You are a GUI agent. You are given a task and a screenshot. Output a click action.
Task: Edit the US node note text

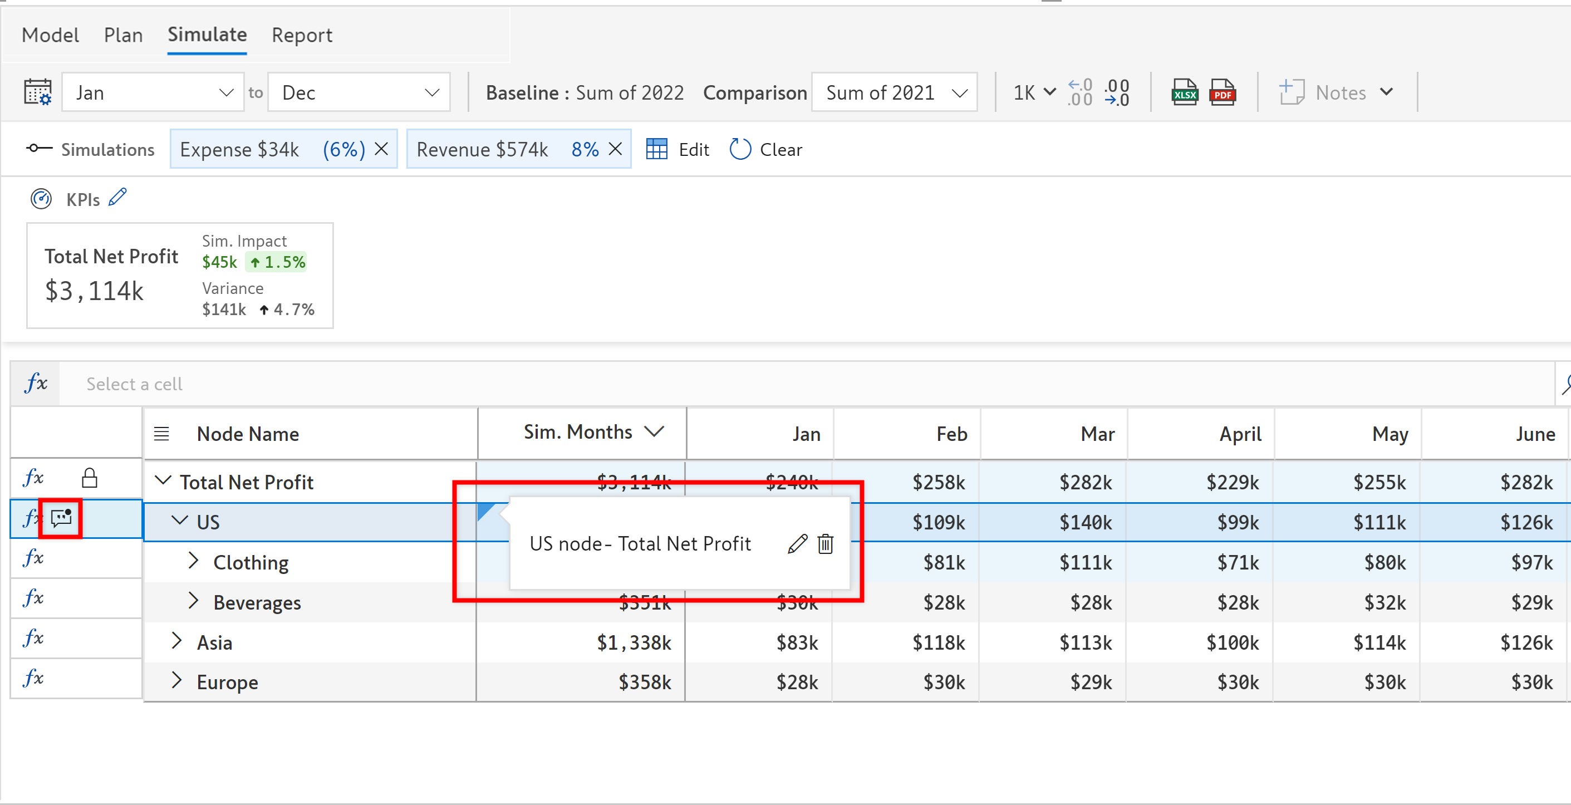pyautogui.click(x=797, y=543)
